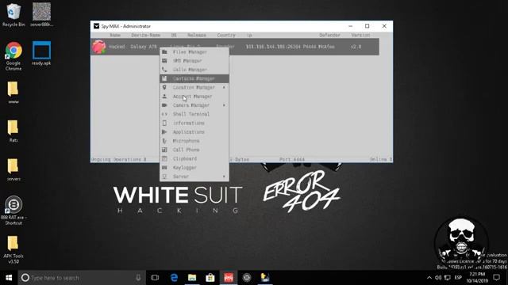
Task: Click 'Galaxy A70' device name cell
Action: pyautogui.click(x=144, y=47)
